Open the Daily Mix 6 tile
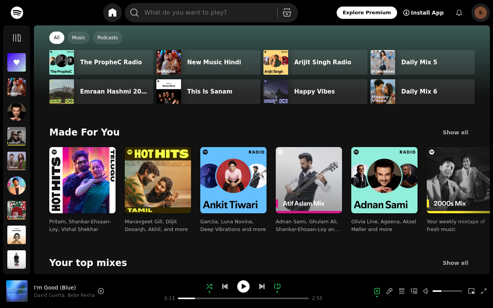 pos(423,92)
